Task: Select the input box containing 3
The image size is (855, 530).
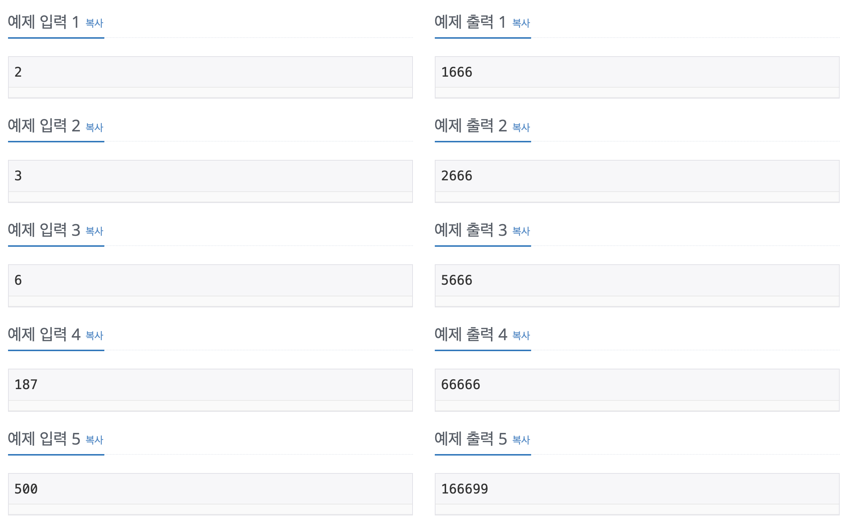Action: point(210,176)
